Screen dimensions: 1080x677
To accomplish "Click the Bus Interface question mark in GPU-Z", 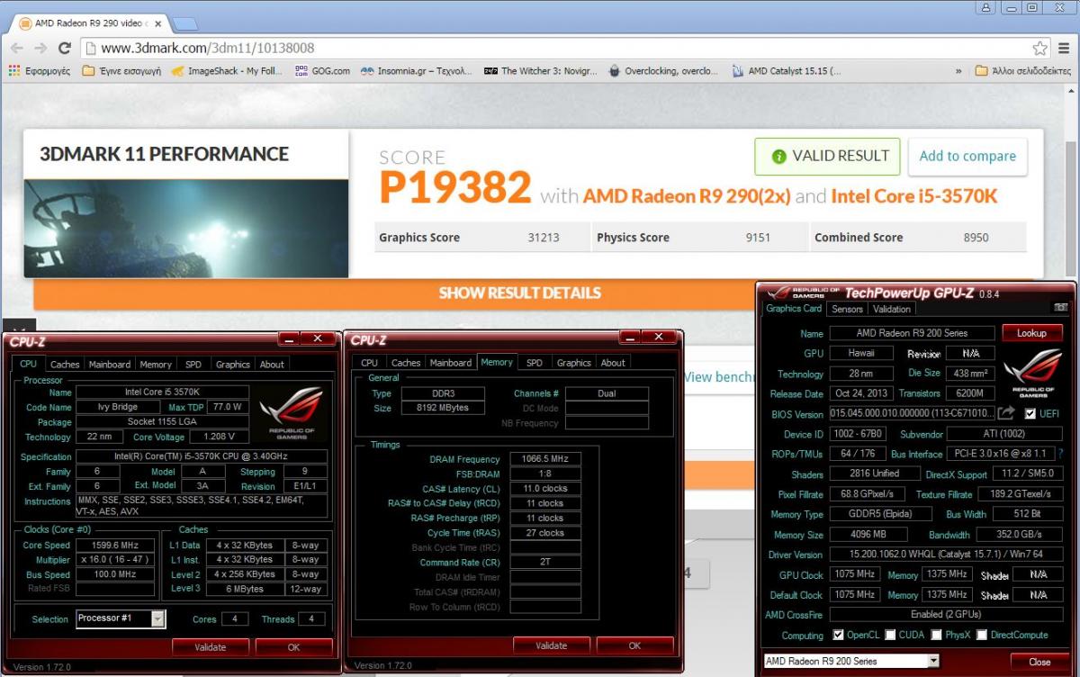I will point(1060,454).
